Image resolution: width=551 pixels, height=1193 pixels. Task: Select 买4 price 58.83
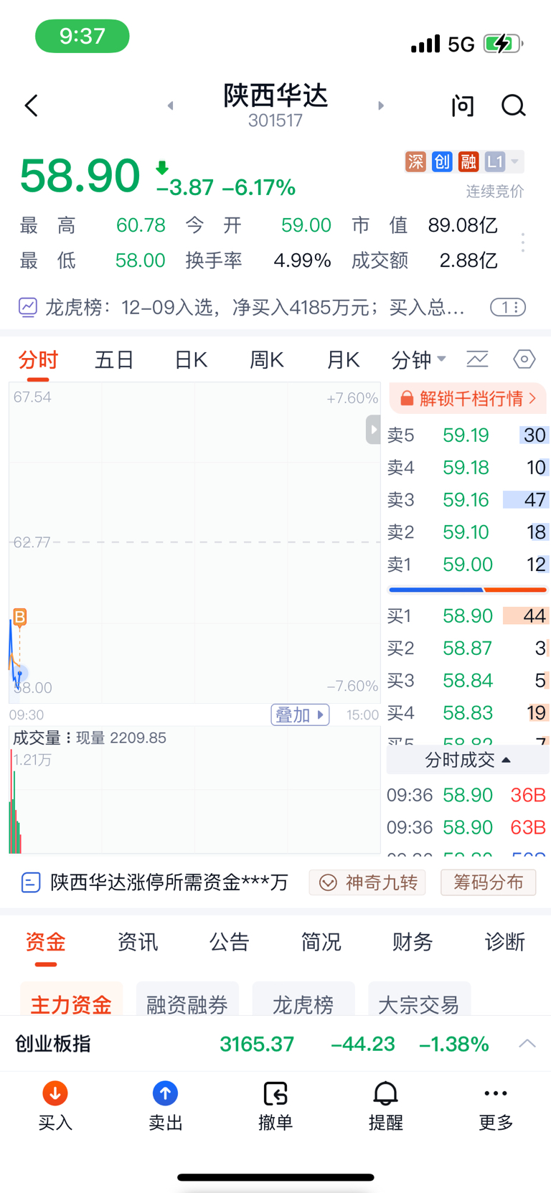pyautogui.click(x=468, y=712)
